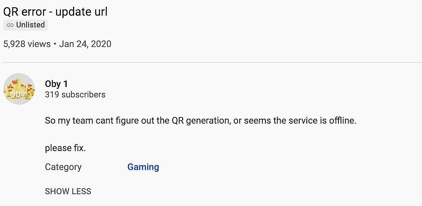
Task: Click the horizontal divider below the view count
Action: (211, 62)
